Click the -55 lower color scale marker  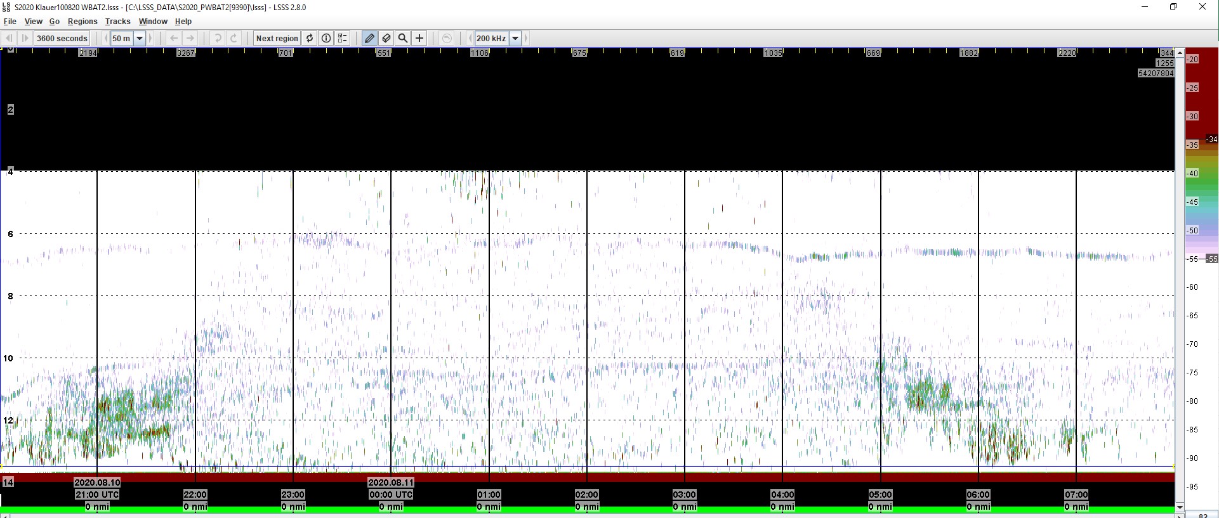click(x=1211, y=259)
